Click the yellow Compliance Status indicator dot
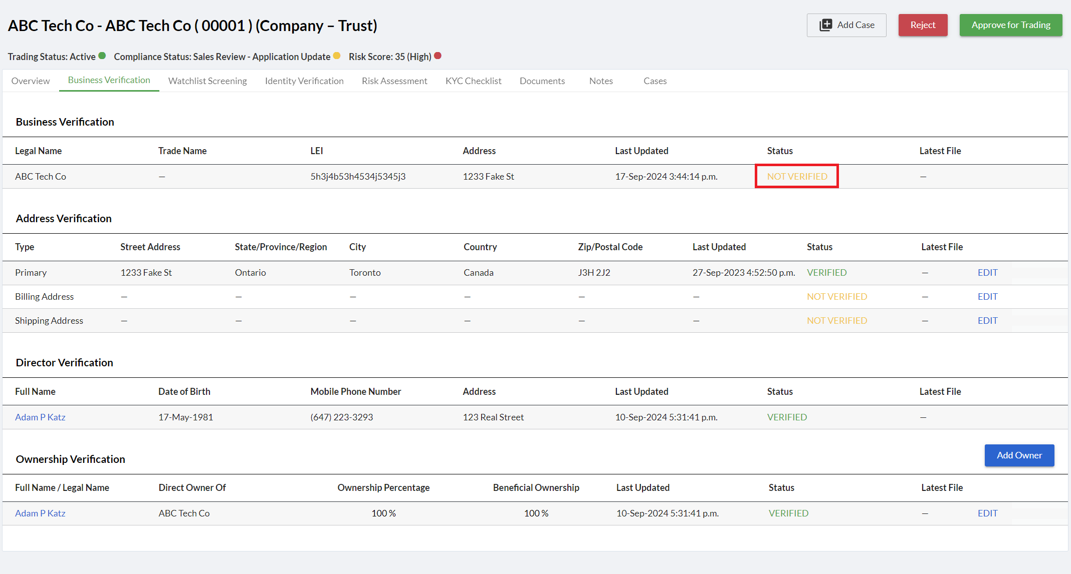1071x574 pixels. coord(337,56)
